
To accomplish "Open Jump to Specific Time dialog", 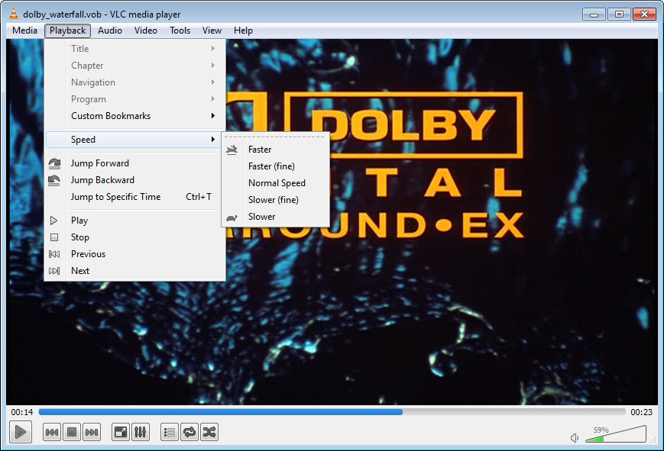I will click(134, 197).
